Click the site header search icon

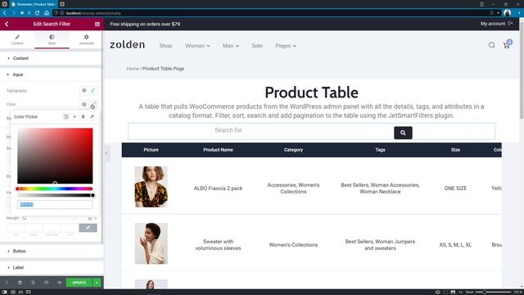491,45
